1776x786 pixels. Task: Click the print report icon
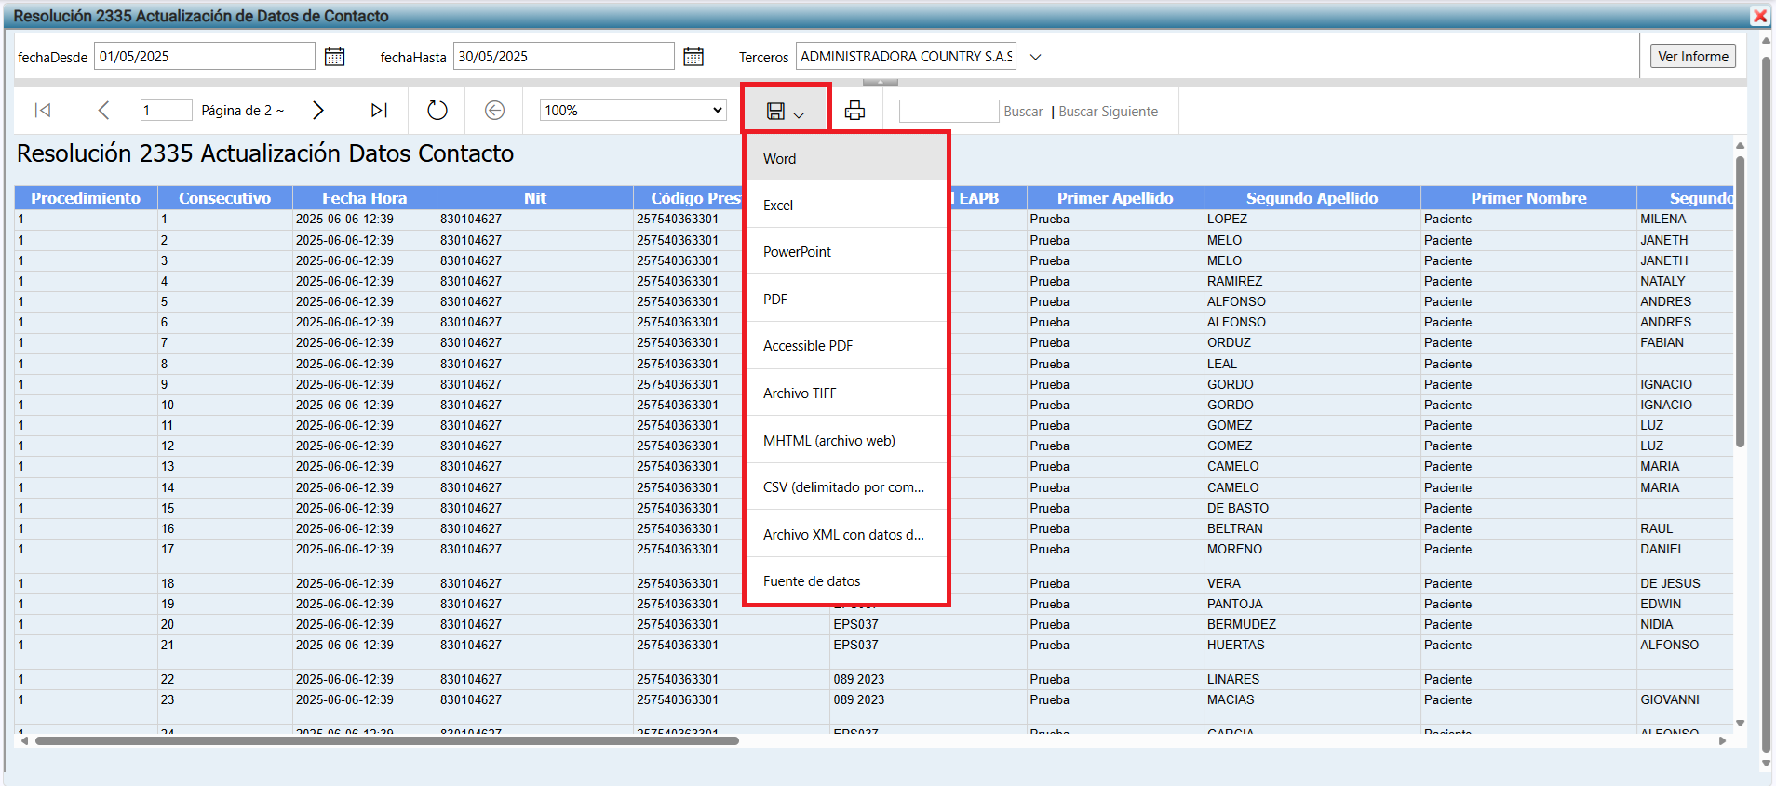coord(854,111)
